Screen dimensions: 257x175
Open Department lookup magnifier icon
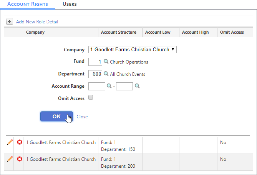click(106, 74)
